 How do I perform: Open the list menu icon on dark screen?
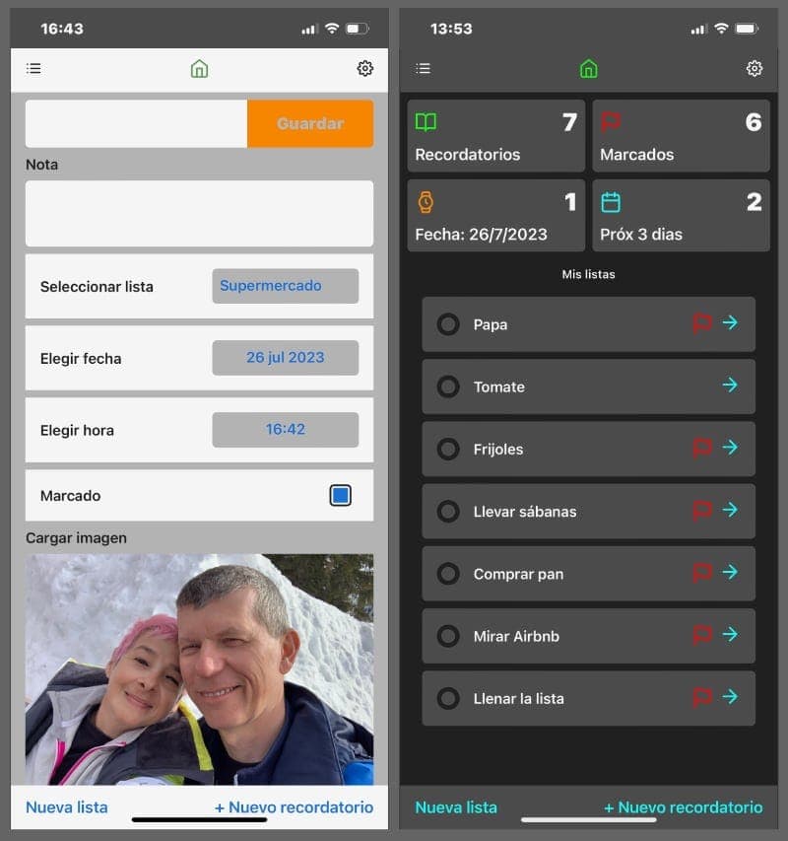[424, 69]
